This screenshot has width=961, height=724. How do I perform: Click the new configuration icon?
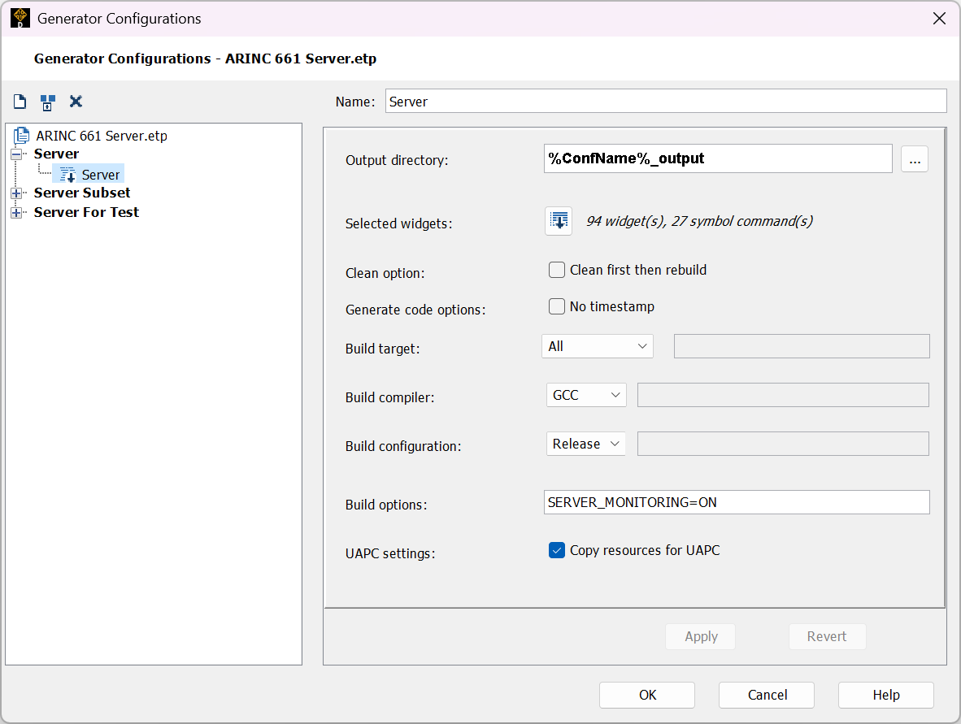pos(20,102)
